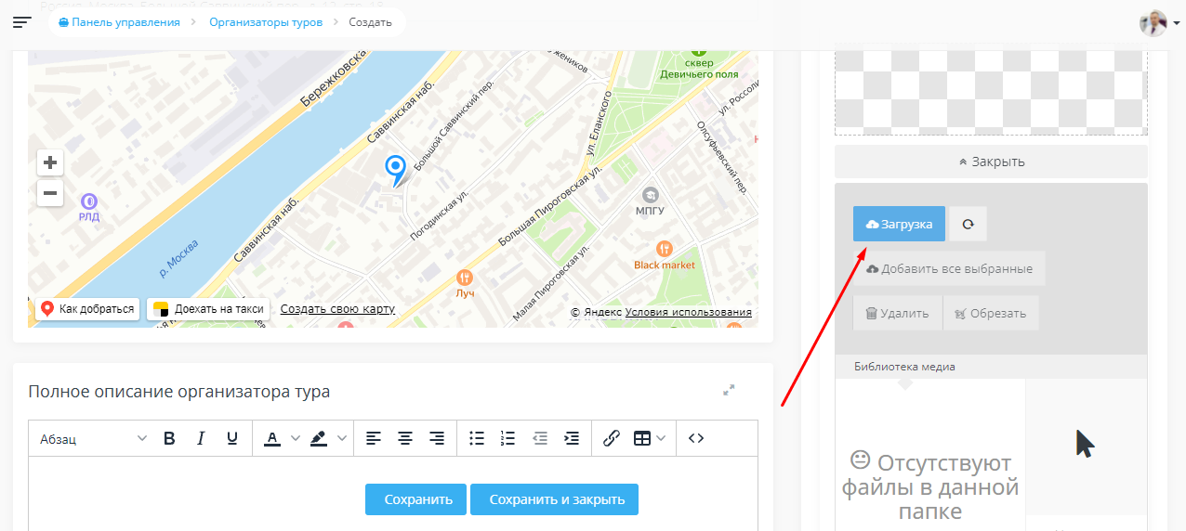1186x531 pixels.
Task: Click the РЛД marker on map
Action: pos(89,201)
